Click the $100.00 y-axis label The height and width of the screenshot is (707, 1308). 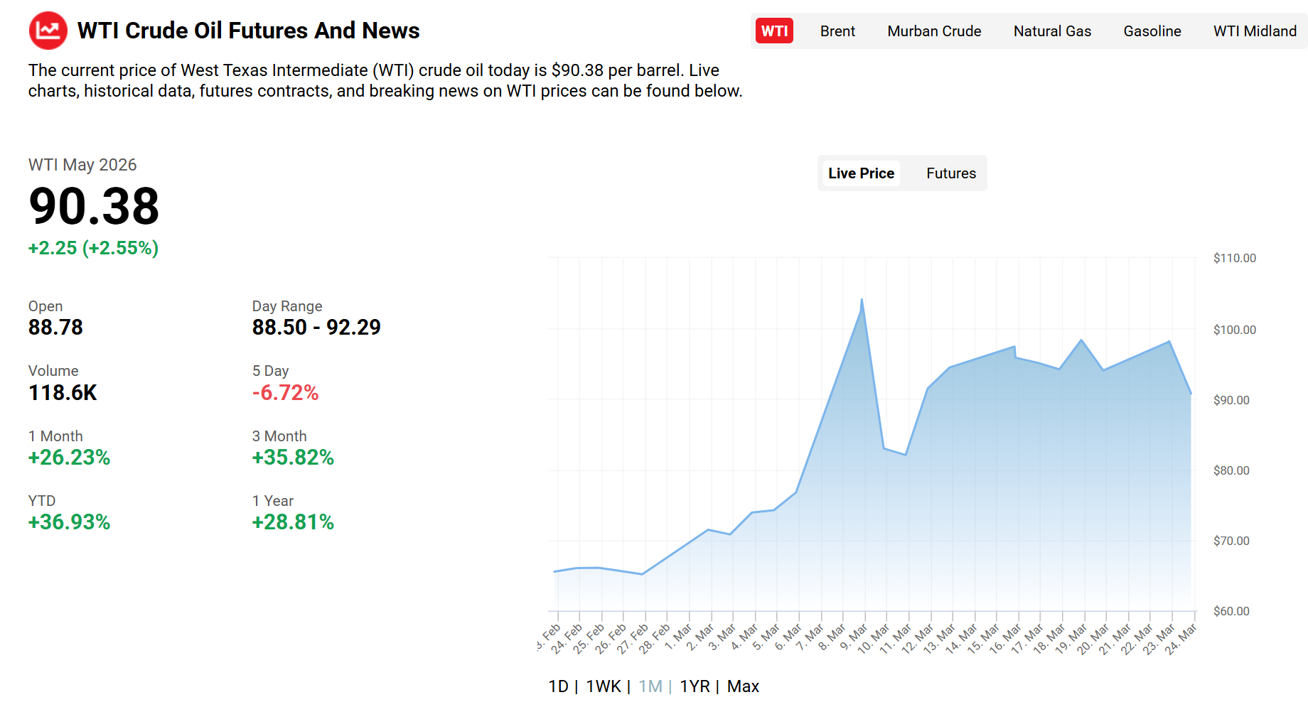[1234, 330]
